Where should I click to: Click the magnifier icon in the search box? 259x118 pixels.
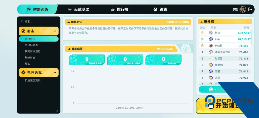point(22,21)
